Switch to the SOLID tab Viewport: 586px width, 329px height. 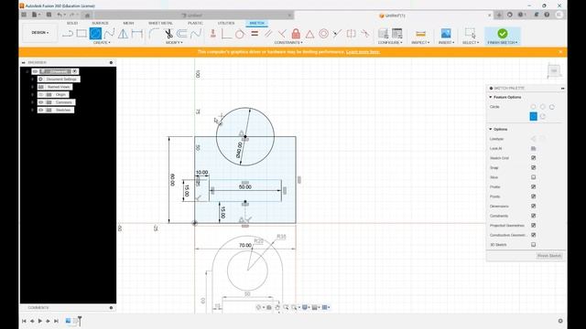click(72, 23)
